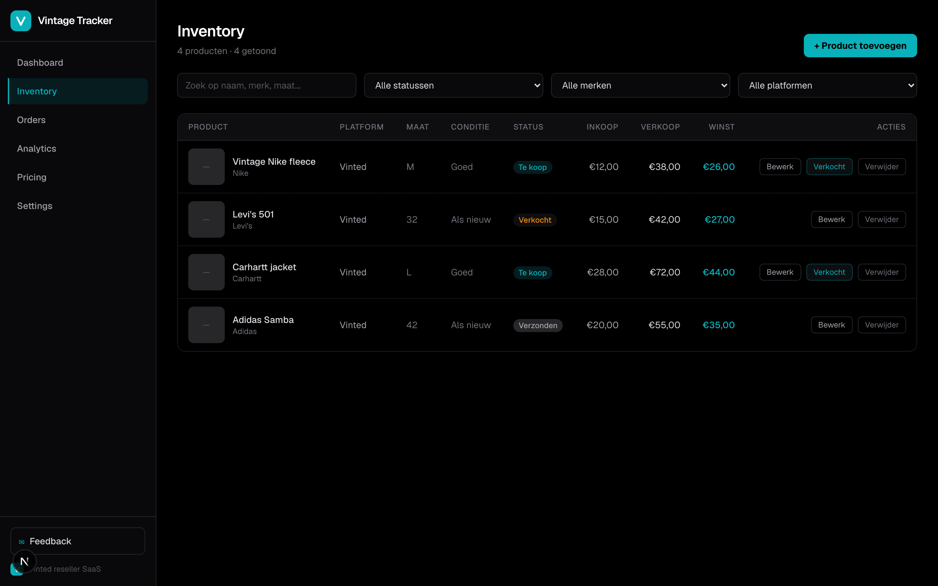Click the Vintage Tracker logo icon
The image size is (938, 586).
pyautogui.click(x=21, y=21)
